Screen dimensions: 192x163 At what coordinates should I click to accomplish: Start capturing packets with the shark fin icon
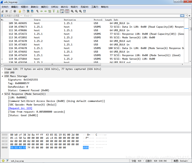(2, 11)
